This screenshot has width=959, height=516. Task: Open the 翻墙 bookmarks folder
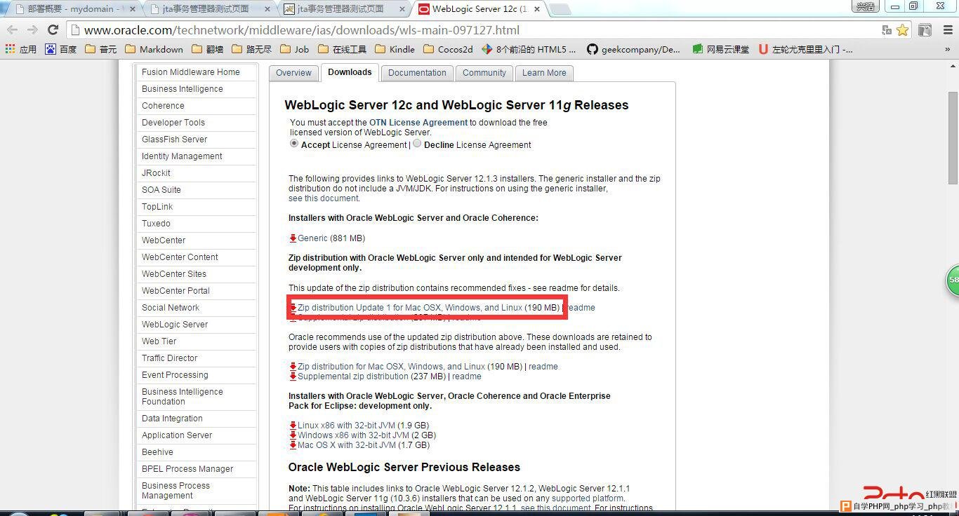tap(207, 49)
